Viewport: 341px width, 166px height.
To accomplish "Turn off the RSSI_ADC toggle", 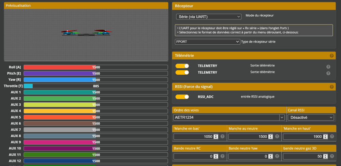I will pos(182,97).
